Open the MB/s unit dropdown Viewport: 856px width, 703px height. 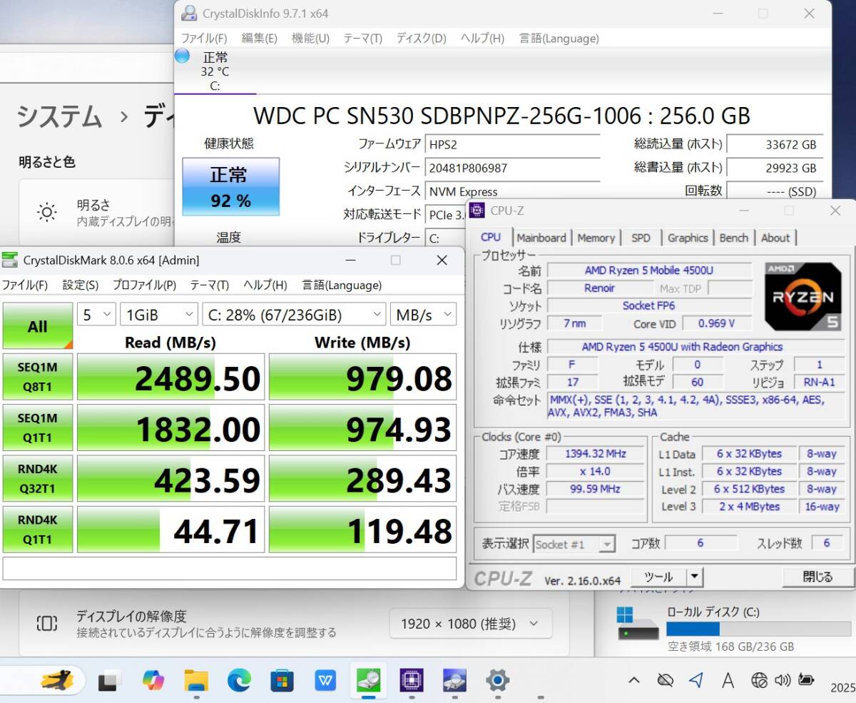point(423,314)
